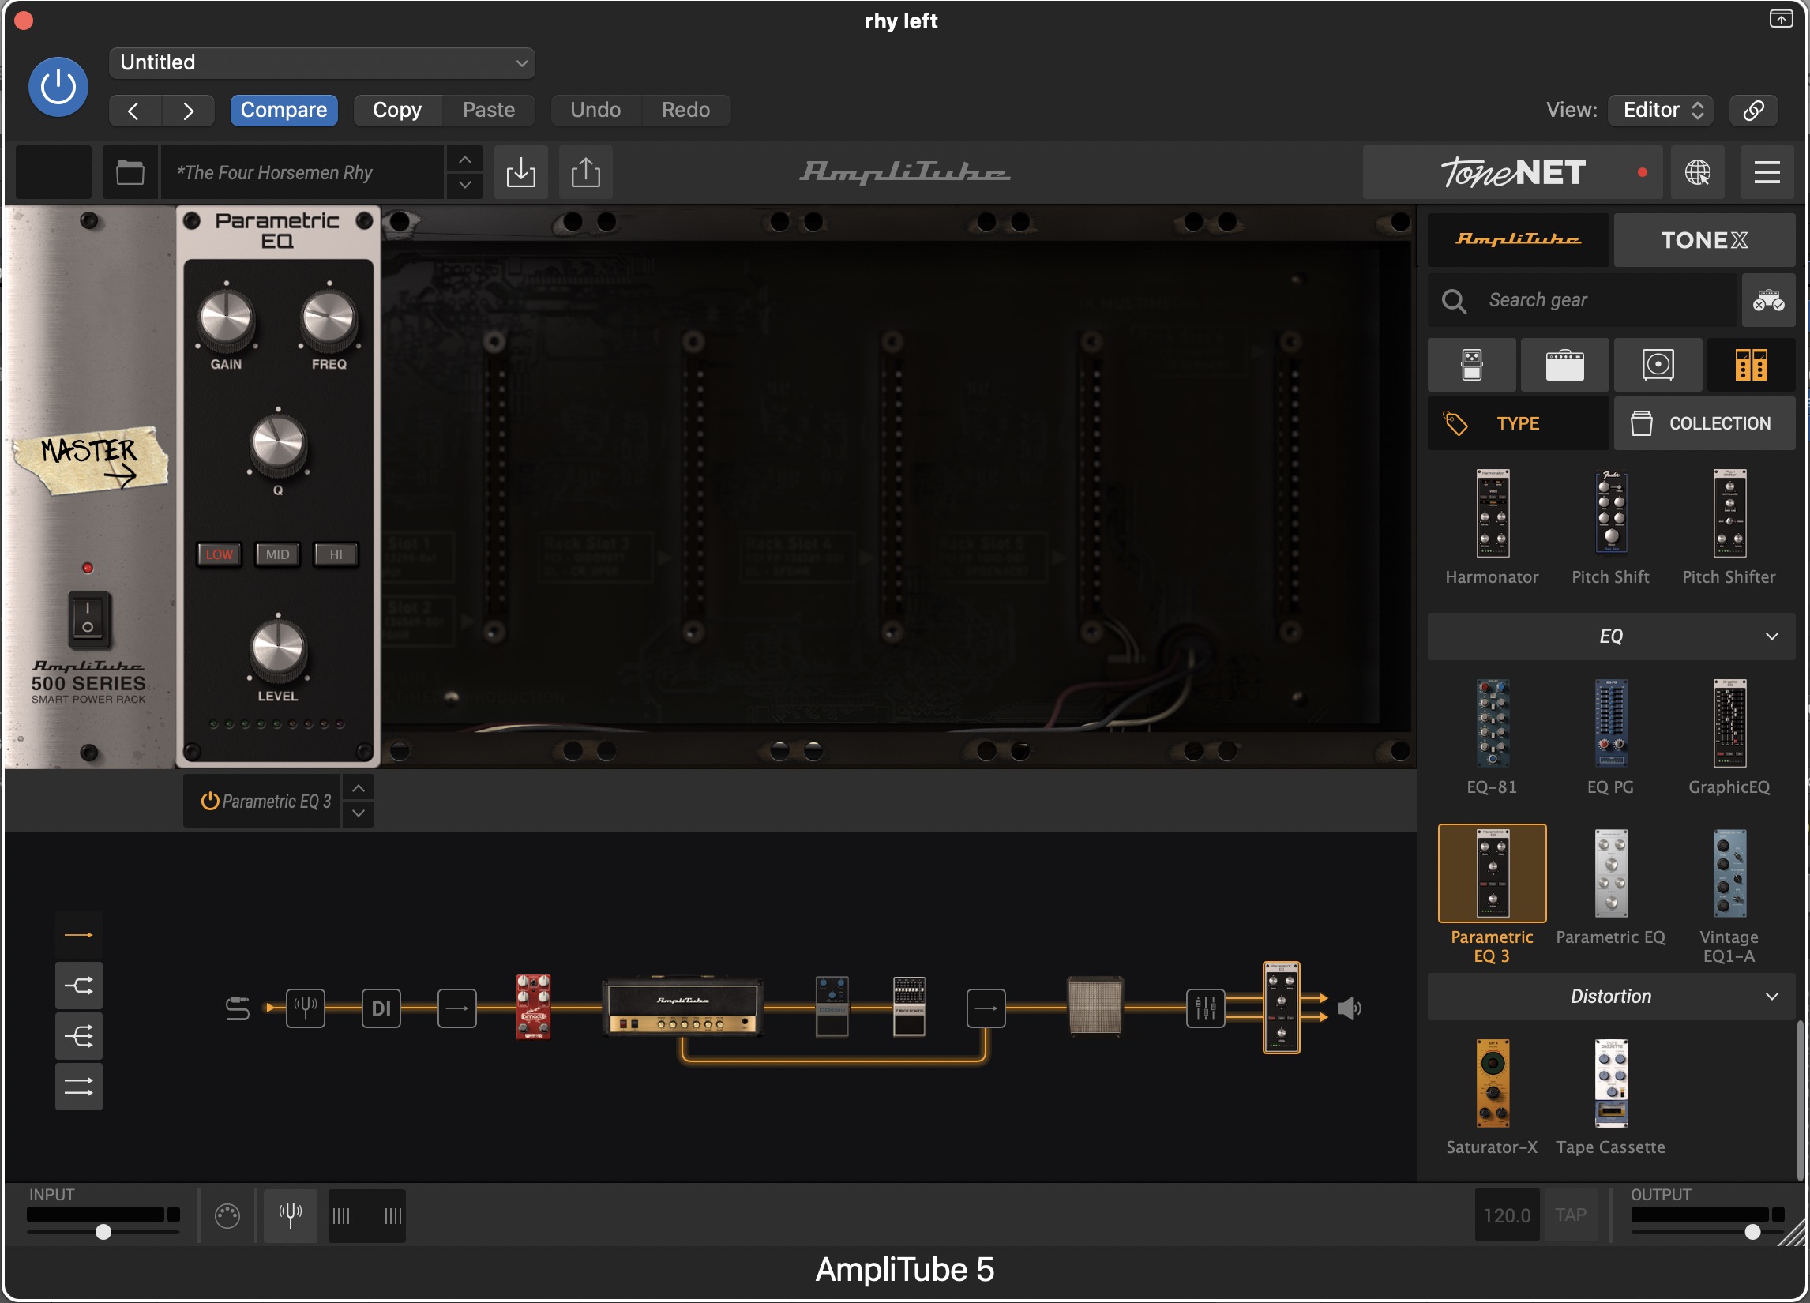
Task: Switch to the TONEX tab
Action: 1703,240
